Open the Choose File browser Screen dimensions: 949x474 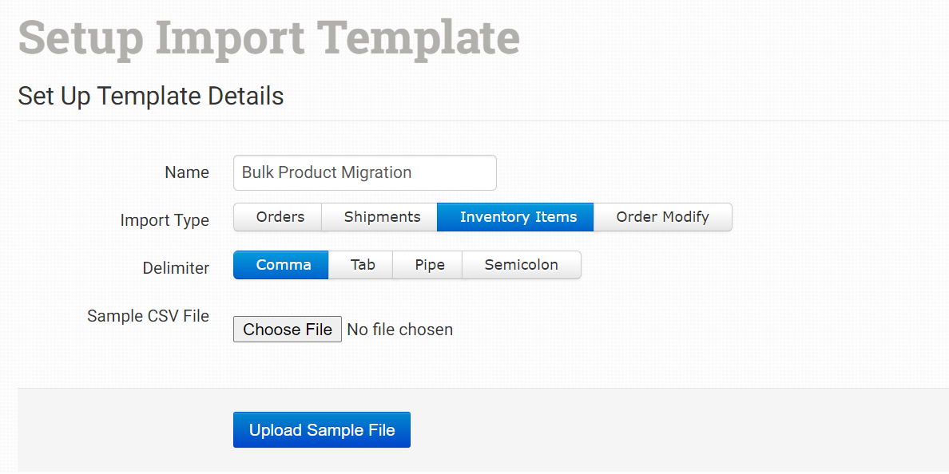[x=288, y=330]
